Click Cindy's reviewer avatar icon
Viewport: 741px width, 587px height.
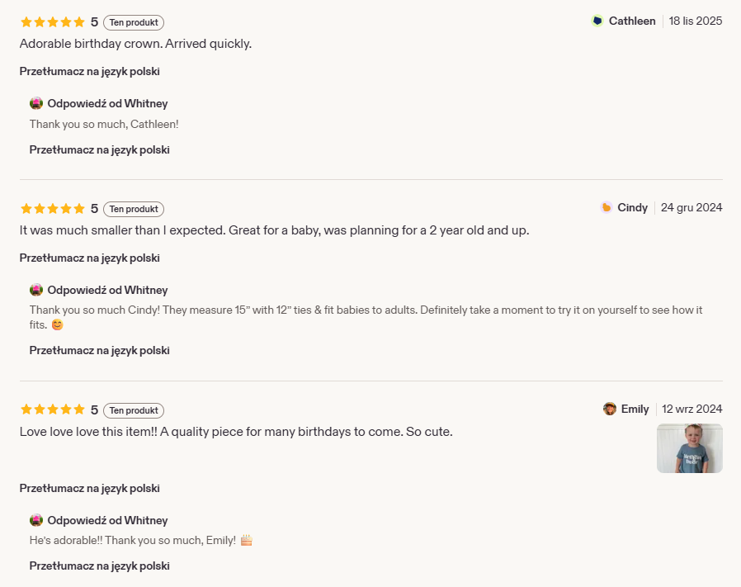click(x=606, y=208)
